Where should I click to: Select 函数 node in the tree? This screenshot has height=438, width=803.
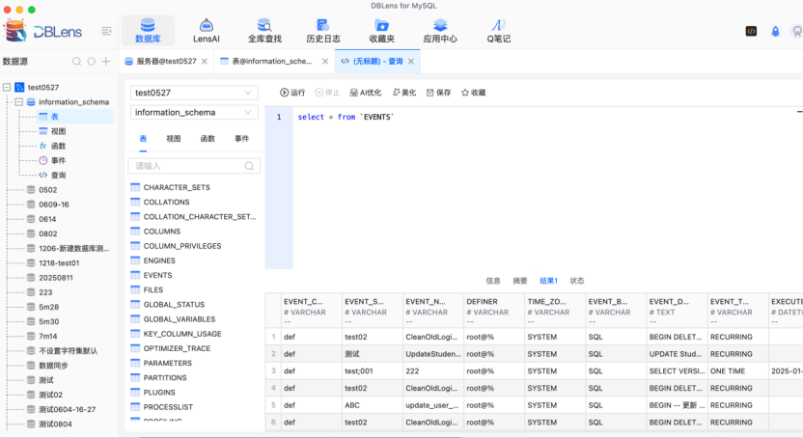(x=58, y=146)
